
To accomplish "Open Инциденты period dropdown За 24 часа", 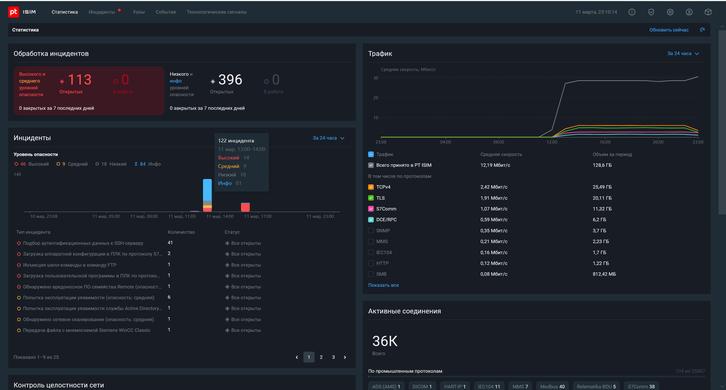I will (328, 138).
